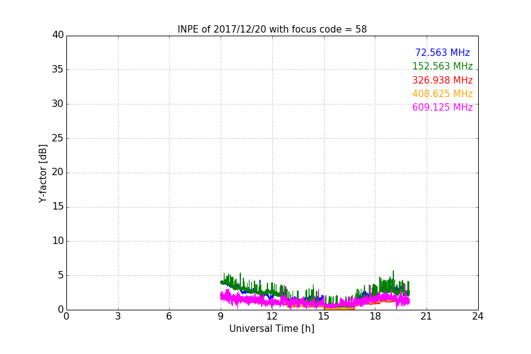Click the x-axis tick label 9
The height and width of the screenshot is (354, 531).
click(221, 317)
